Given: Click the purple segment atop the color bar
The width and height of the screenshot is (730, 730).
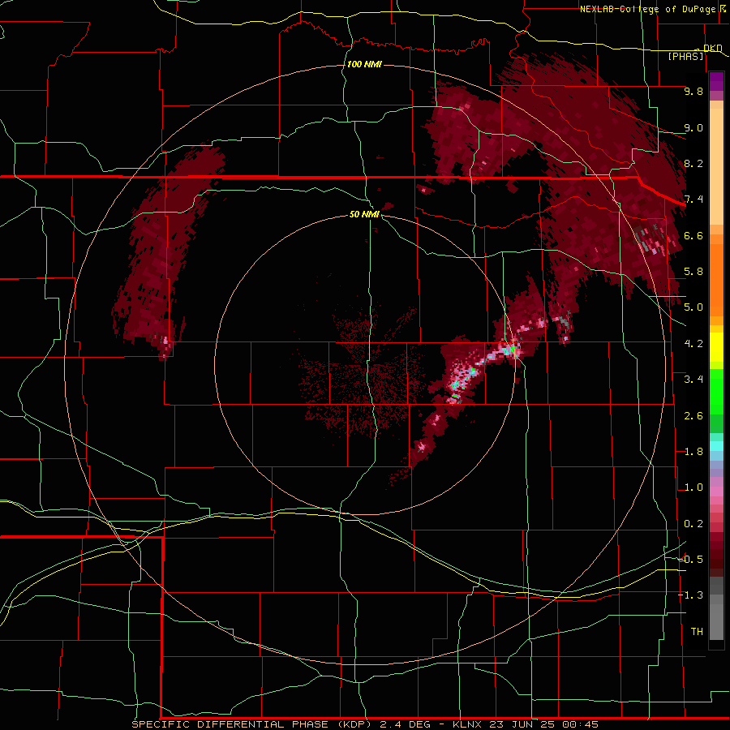Looking at the screenshot, I should pyautogui.click(x=716, y=81).
